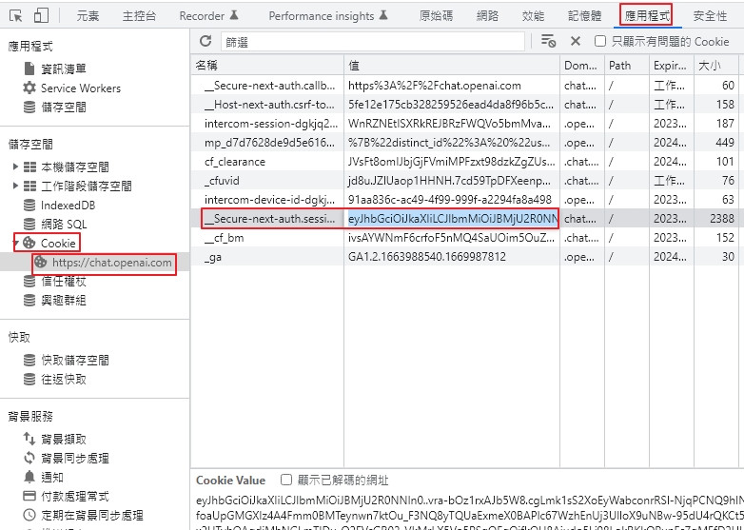Select __Host-next-auth.csrf-token cookie row
The width and height of the screenshot is (744, 530).
point(465,105)
